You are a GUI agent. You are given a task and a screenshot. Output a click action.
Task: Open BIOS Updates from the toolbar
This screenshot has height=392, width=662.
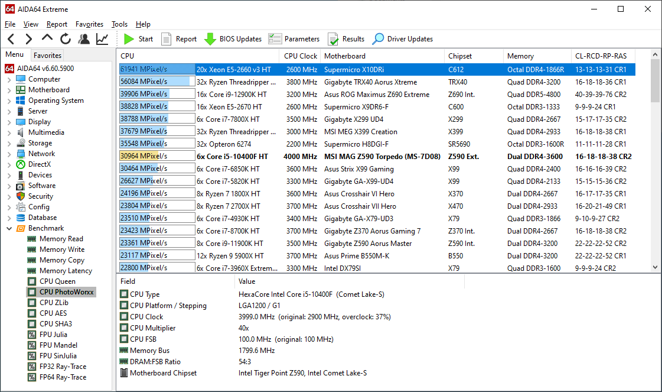click(233, 39)
